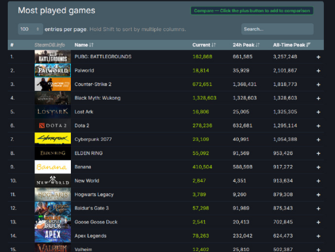The width and height of the screenshot is (335, 252).
Task: Open the Black Myth: Wukong name link
Action: click(97, 98)
